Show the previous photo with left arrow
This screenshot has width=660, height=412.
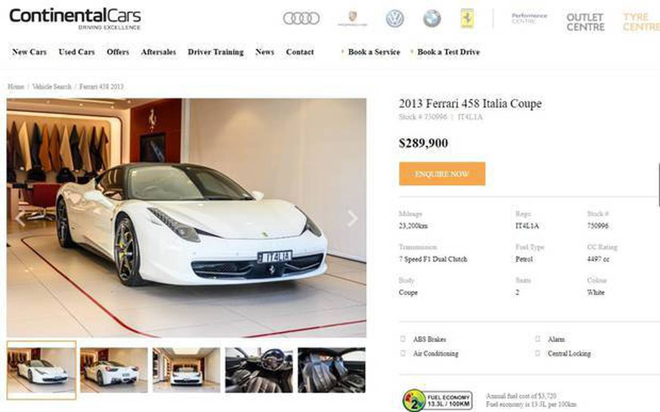coord(20,219)
